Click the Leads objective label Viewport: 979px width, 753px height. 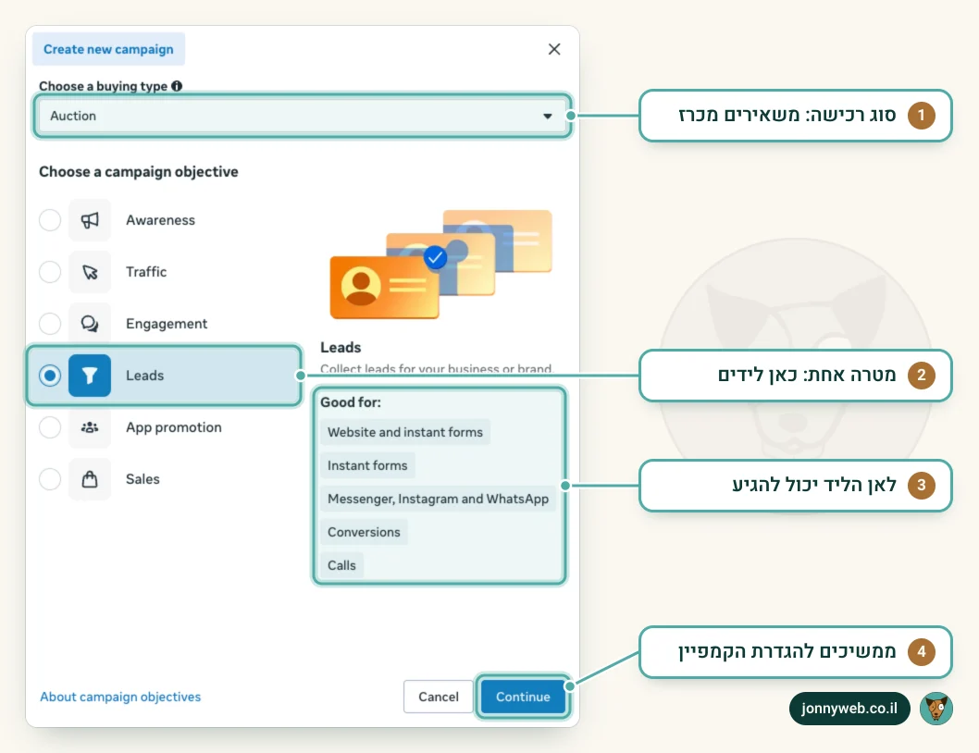(x=145, y=376)
